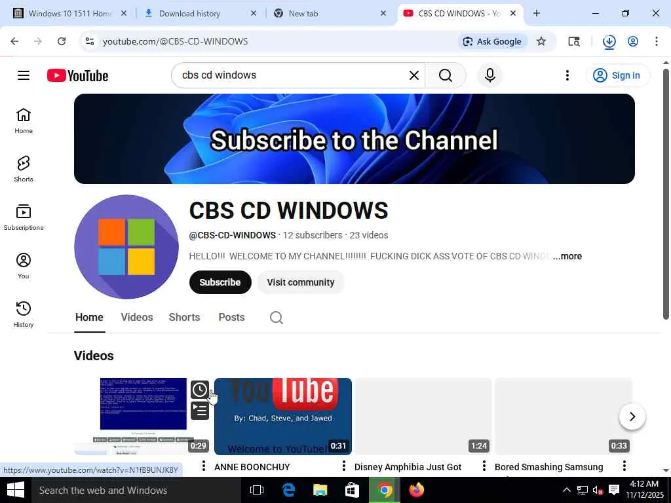Open Chrome profile icon
The height and width of the screenshot is (503, 671).
tap(633, 41)
